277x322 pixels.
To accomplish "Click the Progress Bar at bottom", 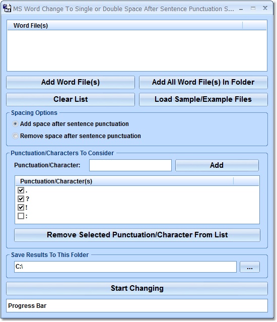I will point(137,306).
